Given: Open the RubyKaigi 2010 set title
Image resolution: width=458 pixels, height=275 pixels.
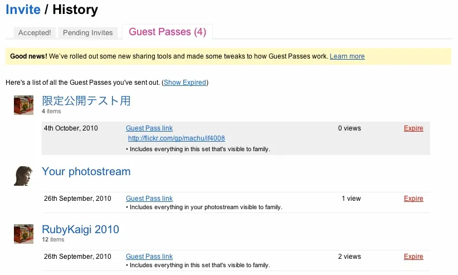Looking at the screenshot, I should tap(80, 229).
